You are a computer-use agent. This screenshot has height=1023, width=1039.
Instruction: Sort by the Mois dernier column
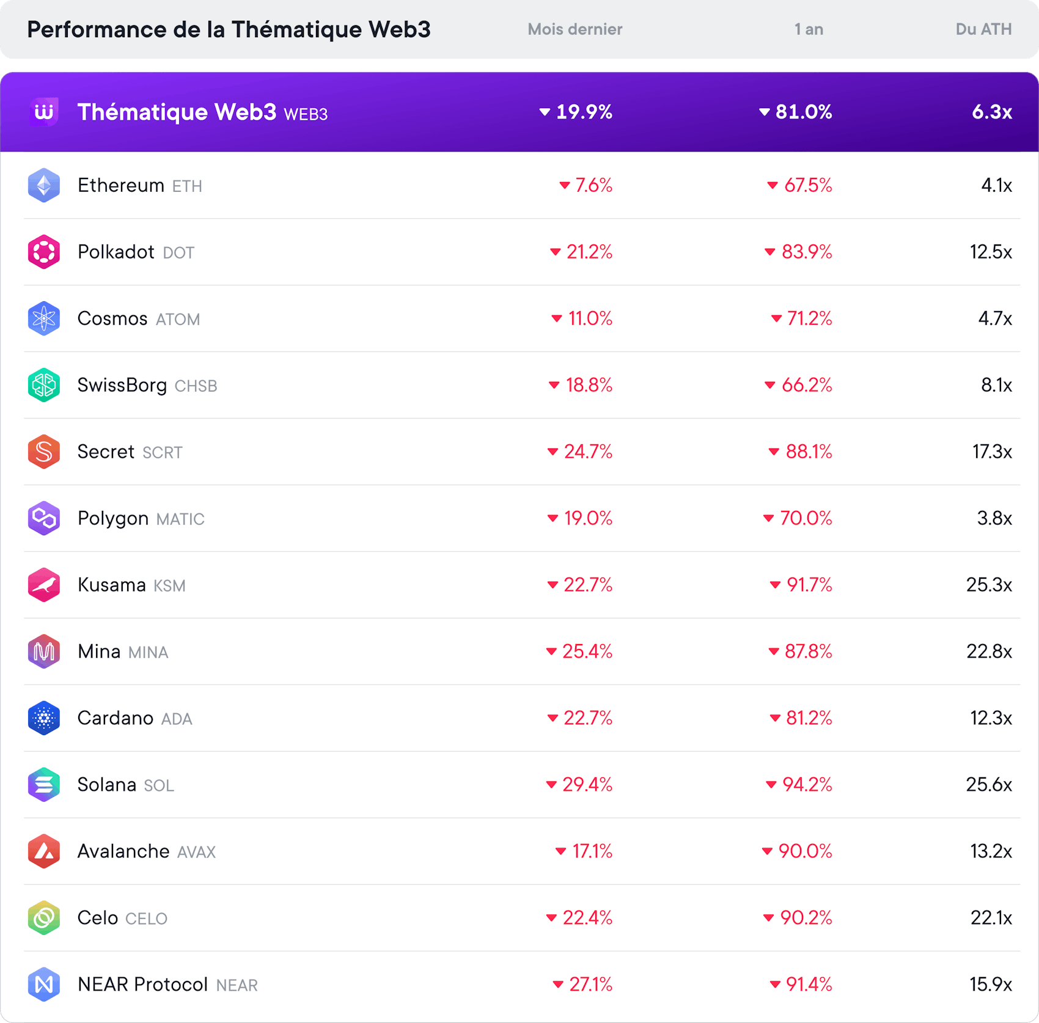[575, 29]
